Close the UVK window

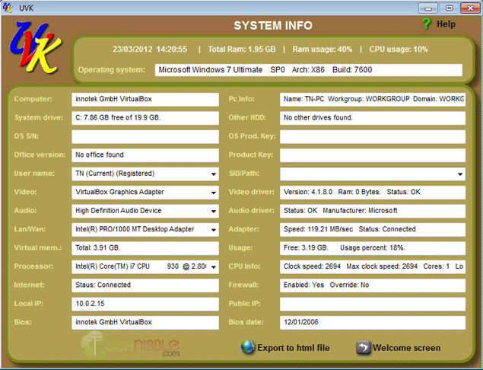coord(470,8)
